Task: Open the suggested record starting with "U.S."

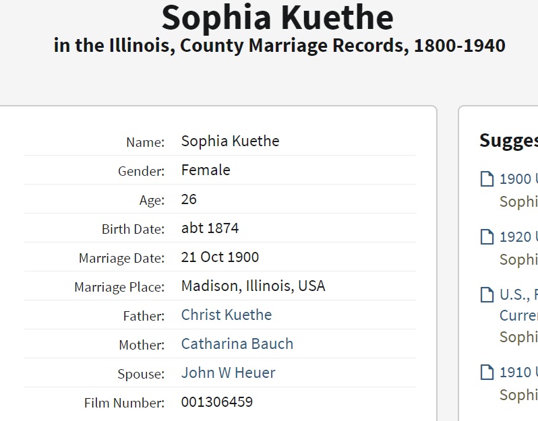Action: coord(518,295)
